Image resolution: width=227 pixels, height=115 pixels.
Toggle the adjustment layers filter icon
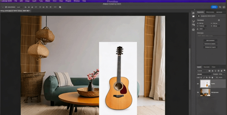tap(212, 71)
